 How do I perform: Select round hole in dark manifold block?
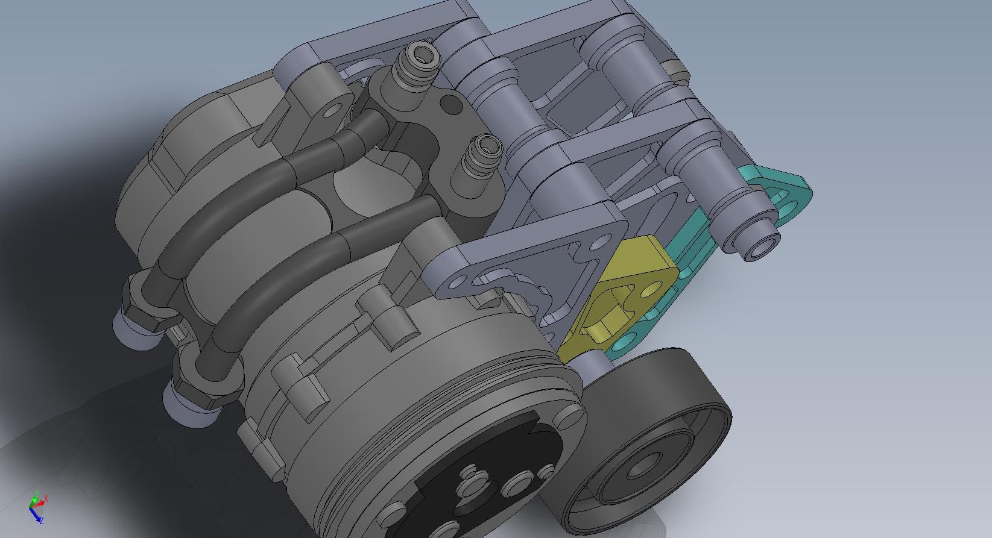pos(450,104)
